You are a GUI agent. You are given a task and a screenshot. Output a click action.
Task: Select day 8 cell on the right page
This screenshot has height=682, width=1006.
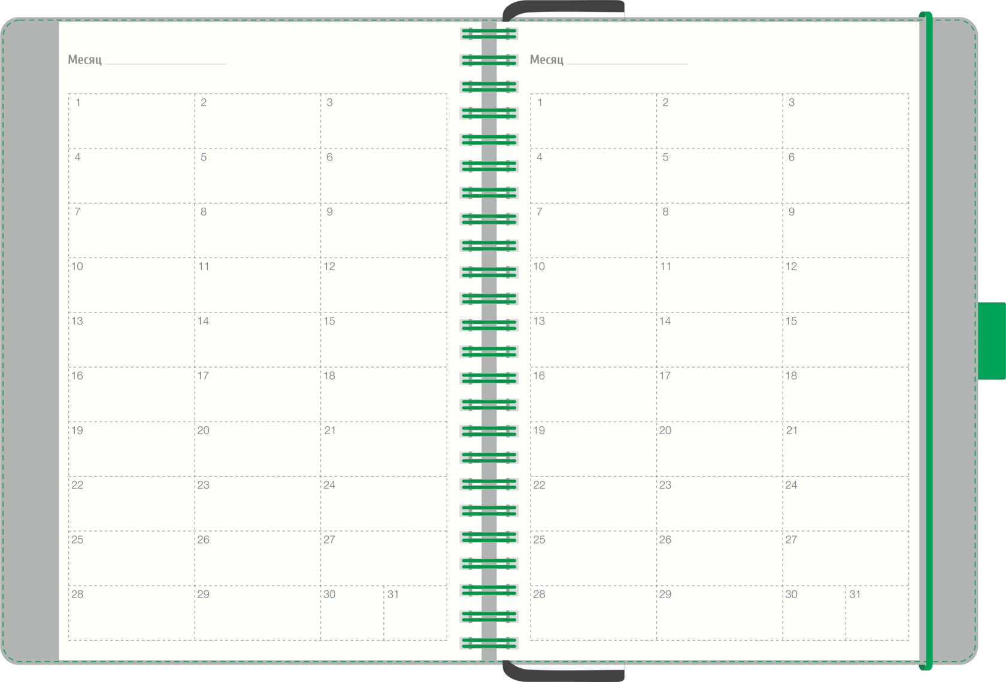click(720, 231)
